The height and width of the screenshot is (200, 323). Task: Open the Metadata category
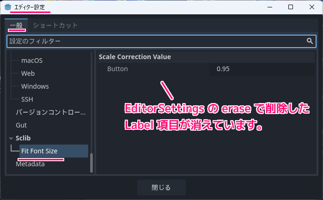(x=30, y=164)
